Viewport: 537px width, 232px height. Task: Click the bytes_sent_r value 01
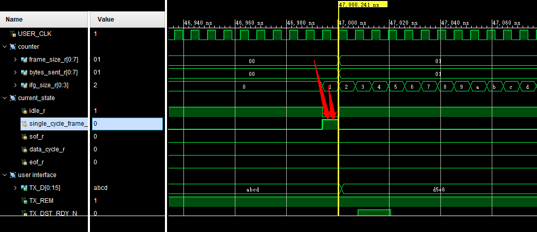pyautogui.click(x=97, y=72)
